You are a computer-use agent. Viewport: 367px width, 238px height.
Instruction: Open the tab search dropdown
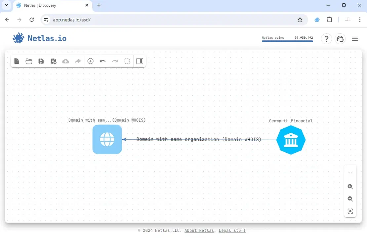pyautogui.click(x=7, y=5)
